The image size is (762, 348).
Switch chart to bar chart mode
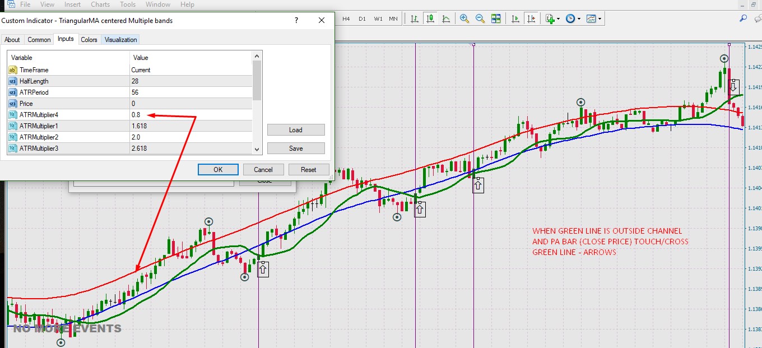pos(415,18)
